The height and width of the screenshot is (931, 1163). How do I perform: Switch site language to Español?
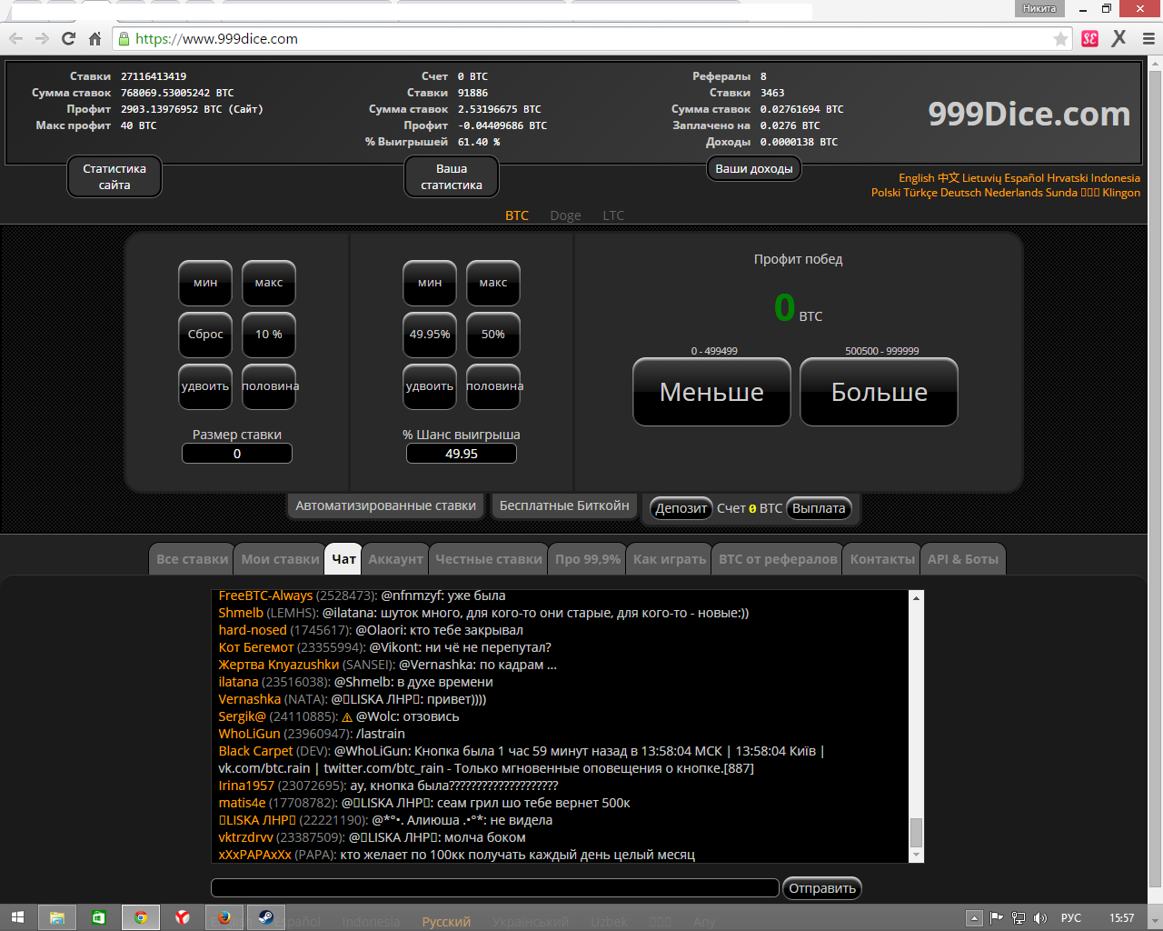1024,178
